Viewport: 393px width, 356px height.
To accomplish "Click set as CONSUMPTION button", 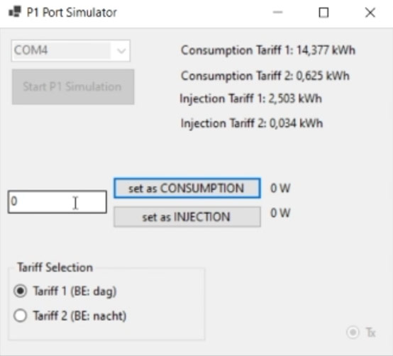I will (187, 188).
